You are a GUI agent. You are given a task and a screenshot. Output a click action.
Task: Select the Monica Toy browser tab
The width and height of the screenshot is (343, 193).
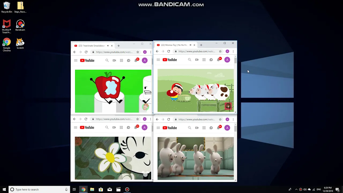(176, 45)
